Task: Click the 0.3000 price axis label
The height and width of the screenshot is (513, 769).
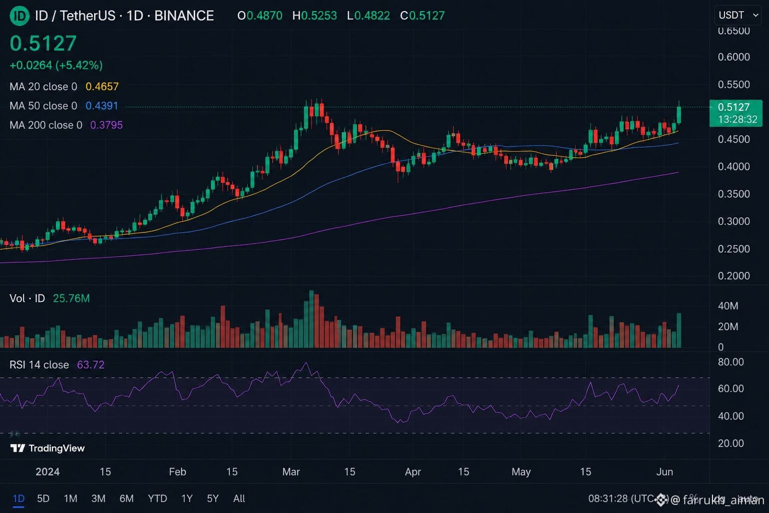Action: click(734, 221)
